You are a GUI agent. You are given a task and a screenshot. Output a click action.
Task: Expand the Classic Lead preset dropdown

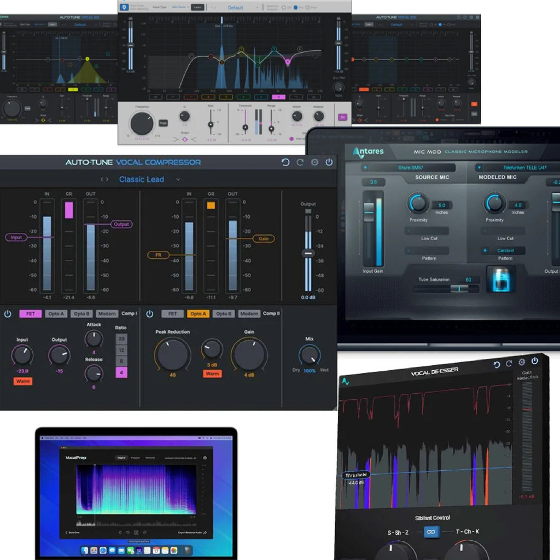pyautogui.click(x=178, y=179)
